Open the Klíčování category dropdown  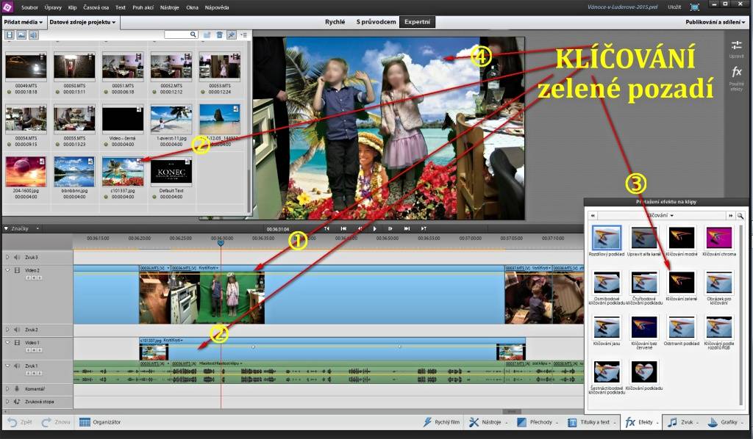pyautogui.click(x=660, y=216)
